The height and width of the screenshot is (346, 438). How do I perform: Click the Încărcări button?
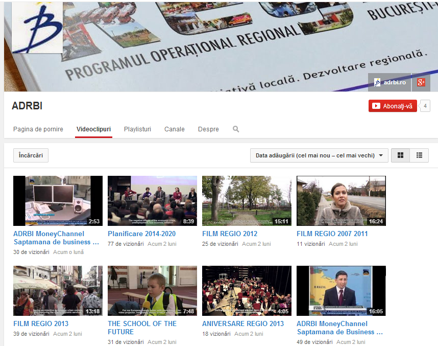click(x=31, y=155)
